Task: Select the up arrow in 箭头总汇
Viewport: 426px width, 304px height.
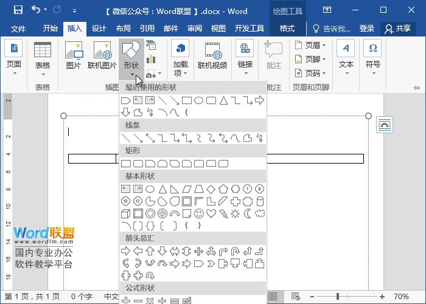Action: [150, 251]
